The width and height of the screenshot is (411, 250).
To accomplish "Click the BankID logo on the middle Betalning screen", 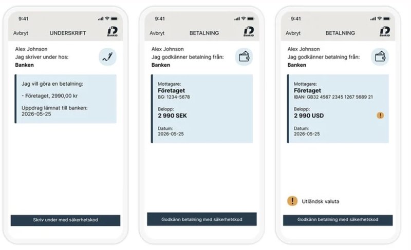I will pyautogui.click(x=249, y=32).
